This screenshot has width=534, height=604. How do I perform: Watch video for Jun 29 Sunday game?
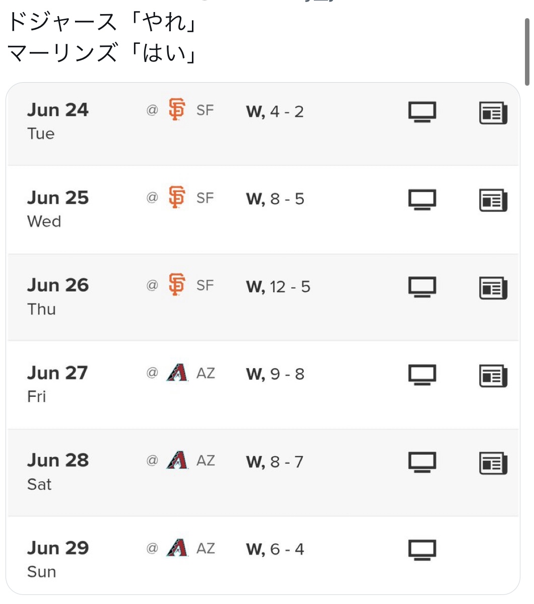(422, 550)
